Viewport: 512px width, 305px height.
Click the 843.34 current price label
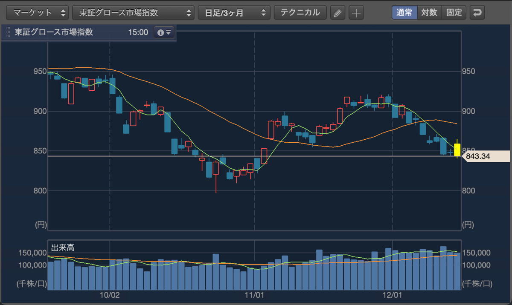point(486,156)
